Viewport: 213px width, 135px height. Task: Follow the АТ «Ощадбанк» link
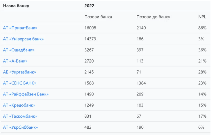pos(19,50)
